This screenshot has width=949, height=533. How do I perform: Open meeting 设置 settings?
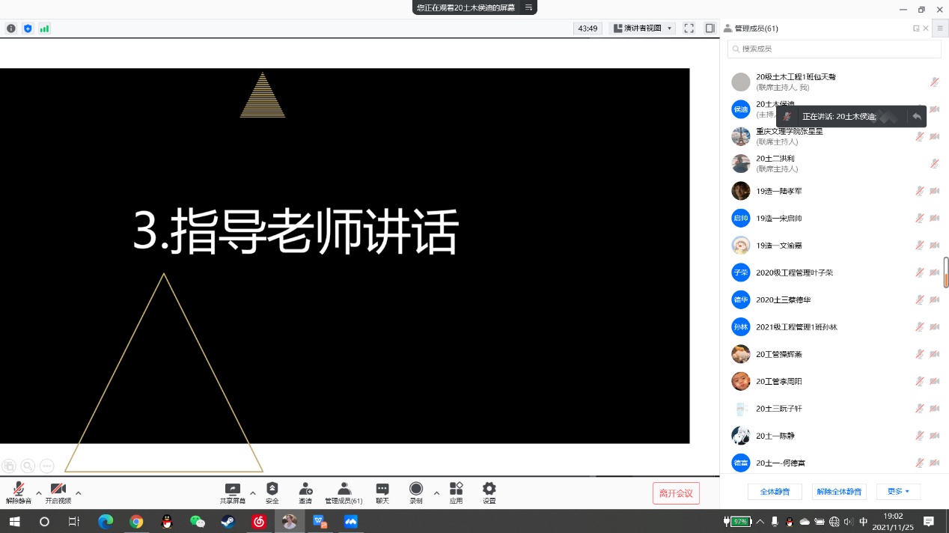click(x=489, y=492)
